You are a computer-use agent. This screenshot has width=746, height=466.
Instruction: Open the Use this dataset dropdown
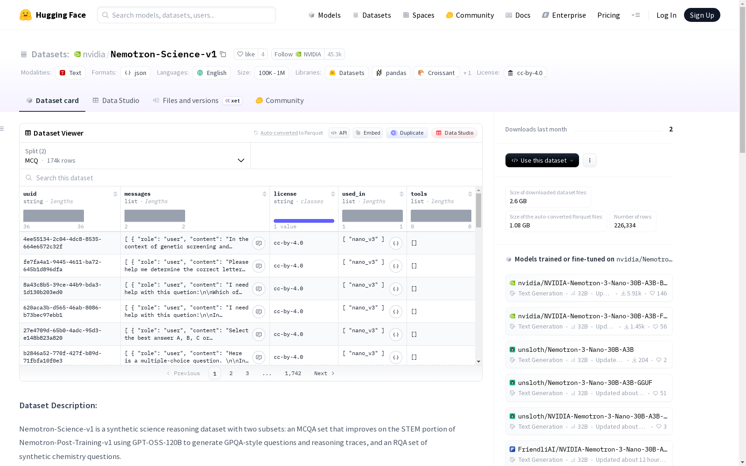coord(542,160)
